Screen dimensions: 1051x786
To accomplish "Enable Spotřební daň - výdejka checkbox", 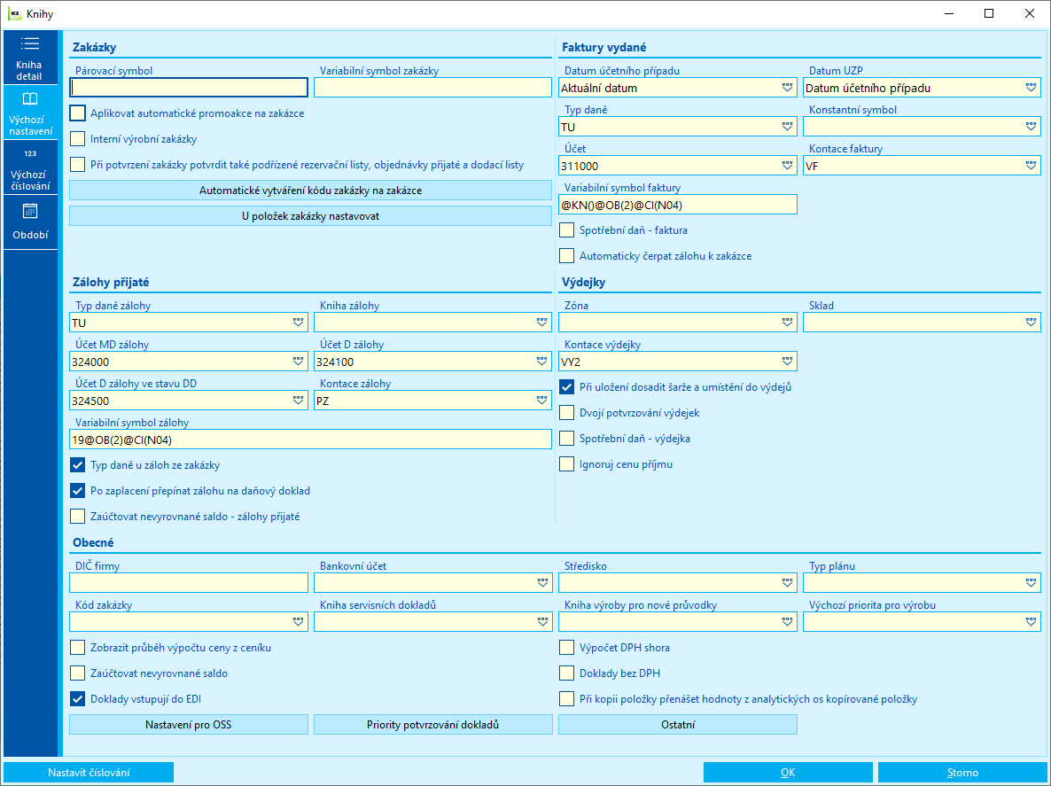I will (x=567, y=439).
